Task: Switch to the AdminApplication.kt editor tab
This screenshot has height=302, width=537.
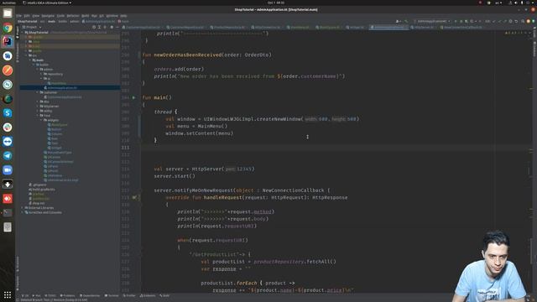Action: click(x=388, y=27)
